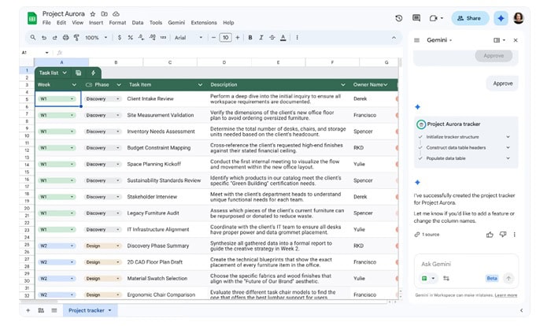Click the undo arrow

[44, 38]
